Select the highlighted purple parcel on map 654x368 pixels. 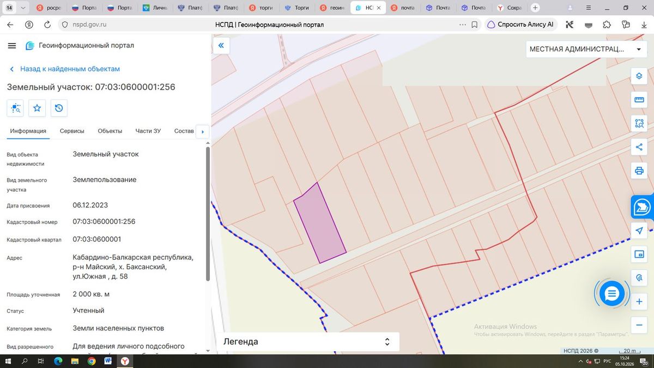pyautogui.click(x=320, y=223)
